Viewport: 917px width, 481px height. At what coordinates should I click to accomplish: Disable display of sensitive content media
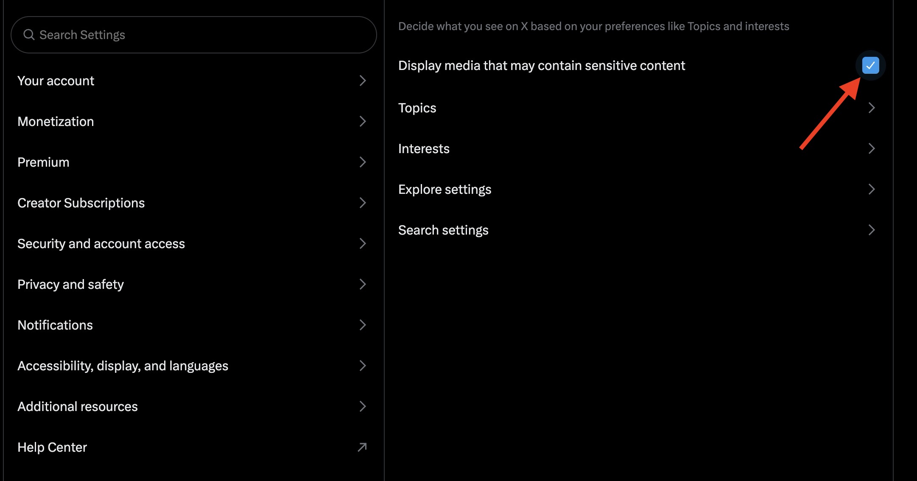[x=870, y=65]
